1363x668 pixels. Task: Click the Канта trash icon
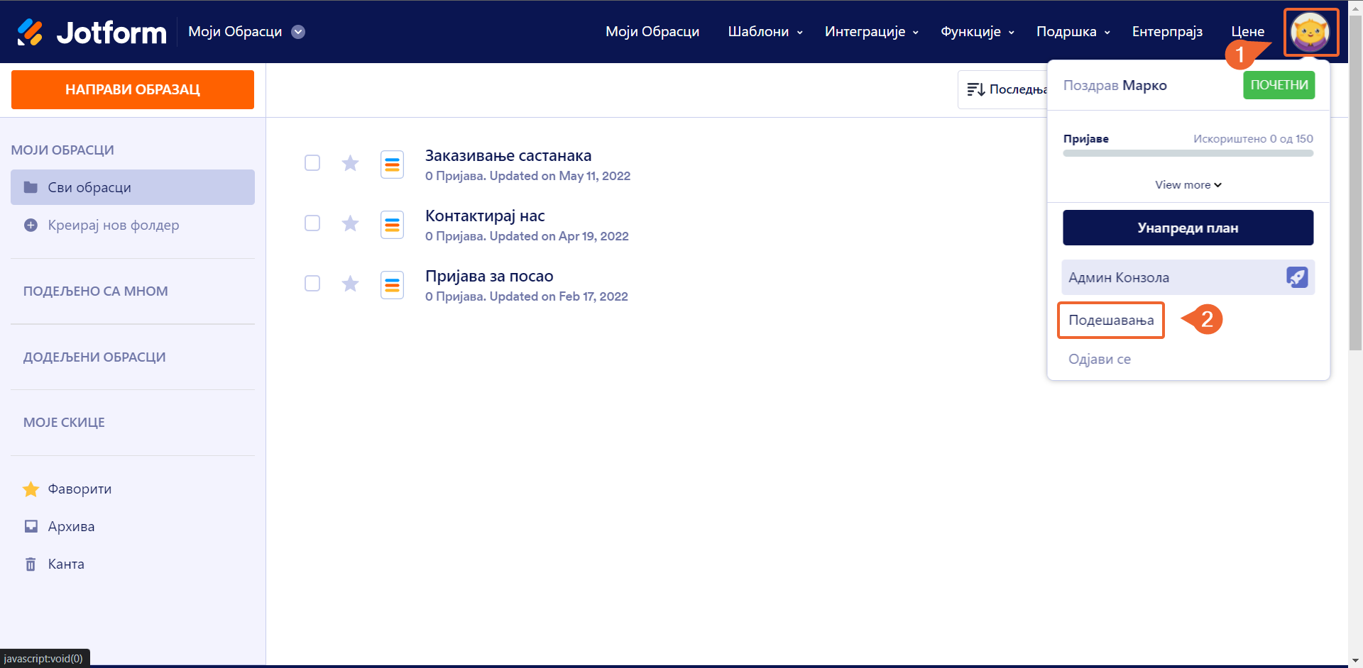[x=31, y=564]
